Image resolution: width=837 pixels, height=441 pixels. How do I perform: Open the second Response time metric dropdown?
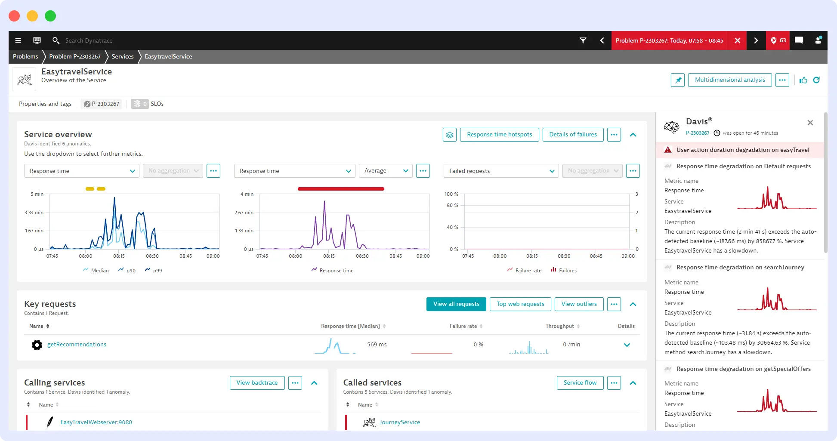coord(295,171)
